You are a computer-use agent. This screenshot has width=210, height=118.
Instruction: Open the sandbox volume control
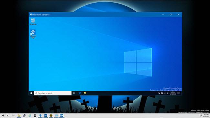(164, 93)
